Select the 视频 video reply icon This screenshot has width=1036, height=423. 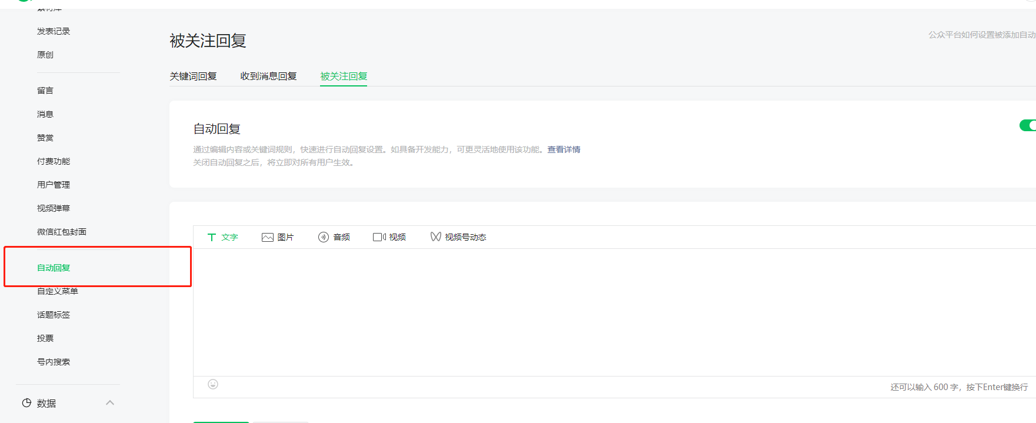point(379,237)
